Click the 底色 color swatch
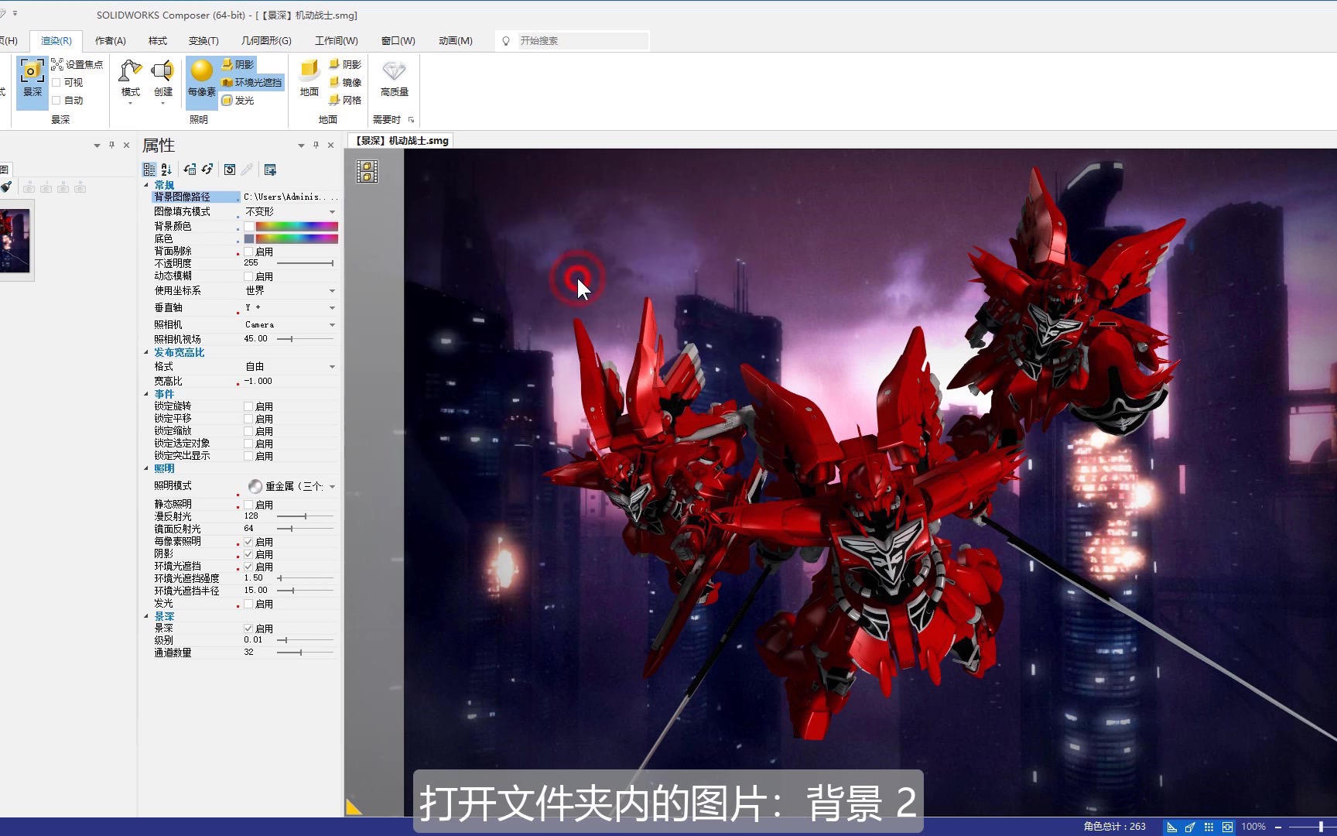Viewport: 1337px width, 836px height. (x=249, y=239)
